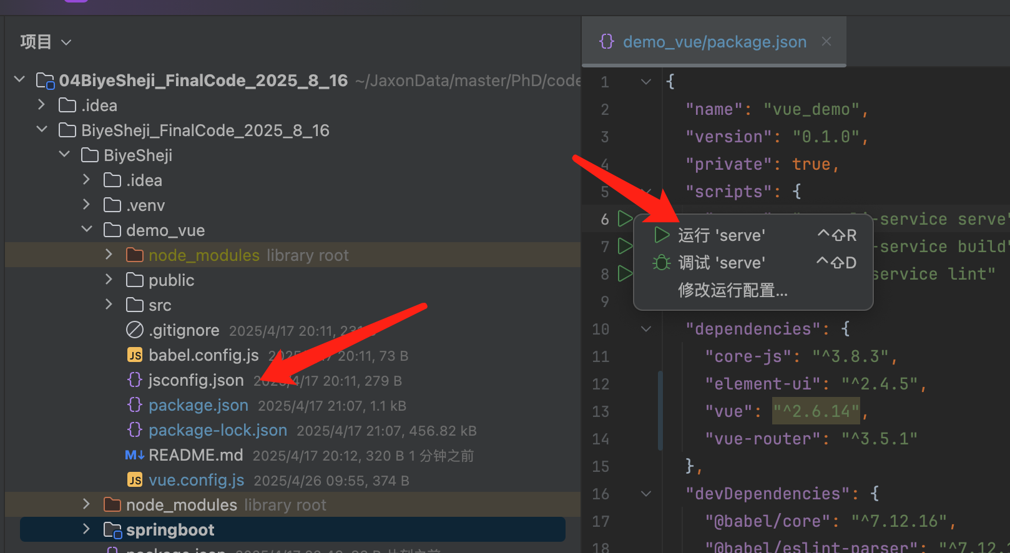
Task: Collapse BiyeSheji_FinalCode_2025_8_16 folder
Action: [x=42, y=130]
